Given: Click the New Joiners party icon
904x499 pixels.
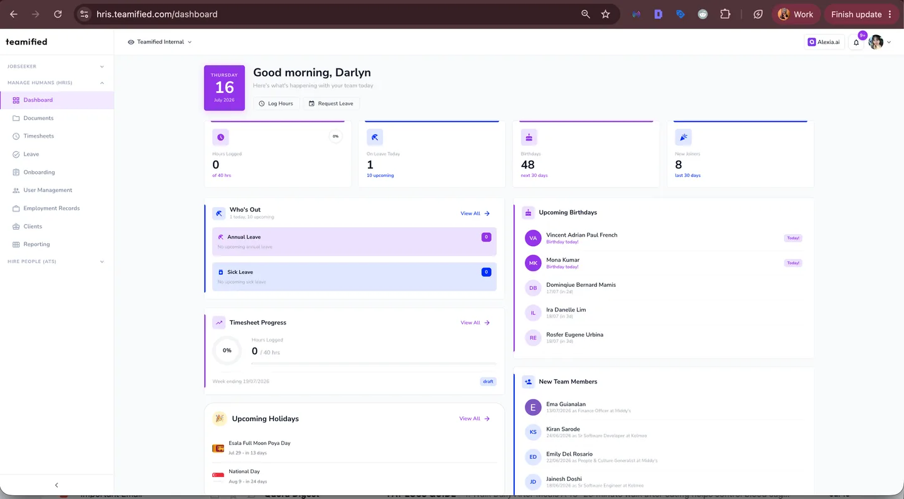Looking at the screenshot, I should pyautogui.click(x=683, y=137).
